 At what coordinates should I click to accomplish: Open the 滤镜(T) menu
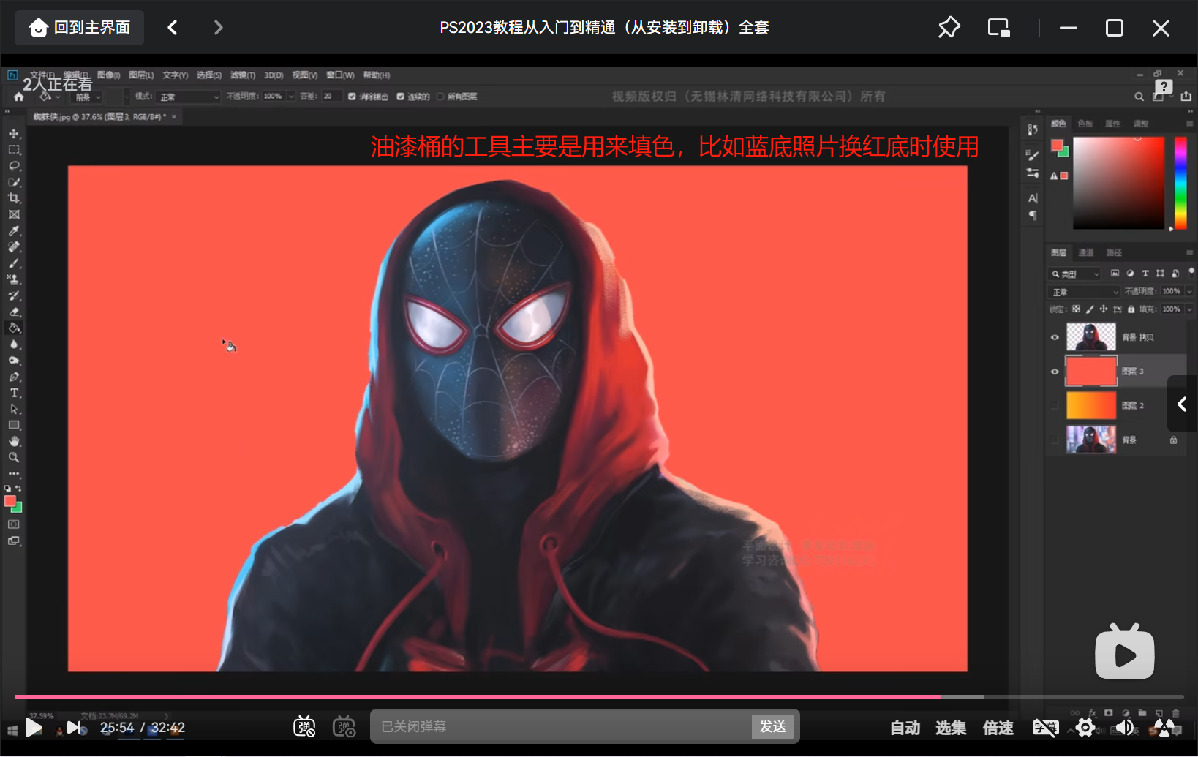pyautogui.click(x=243, y=75)
